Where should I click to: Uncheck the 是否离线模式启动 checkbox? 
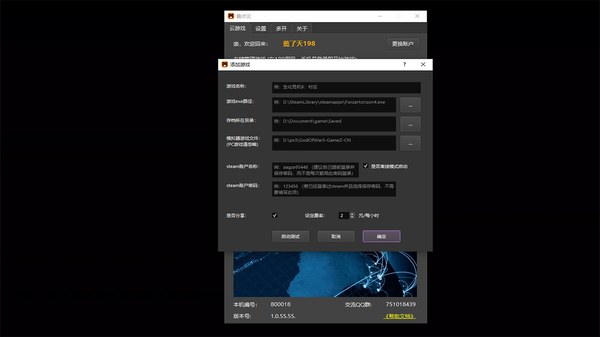pyautogui.click(x=366, y=165)
